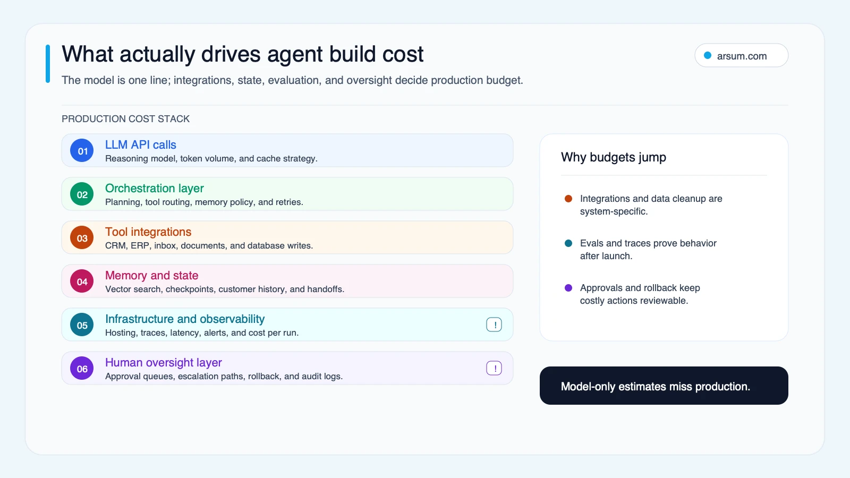Image resolution: width=850 pixels, height=478 pixels.
Task: Click the purple bullet beside Approvals and rollback
Action: point(568,288)
